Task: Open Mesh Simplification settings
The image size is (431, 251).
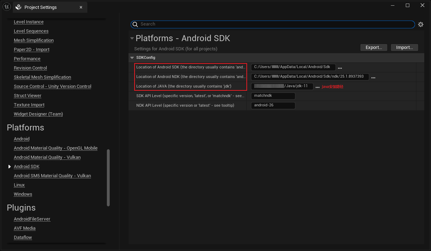Action: point(34,40)
